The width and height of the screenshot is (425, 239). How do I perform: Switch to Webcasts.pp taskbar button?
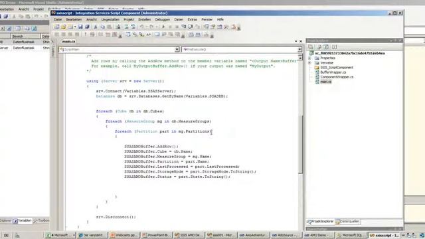pos(124,235)
